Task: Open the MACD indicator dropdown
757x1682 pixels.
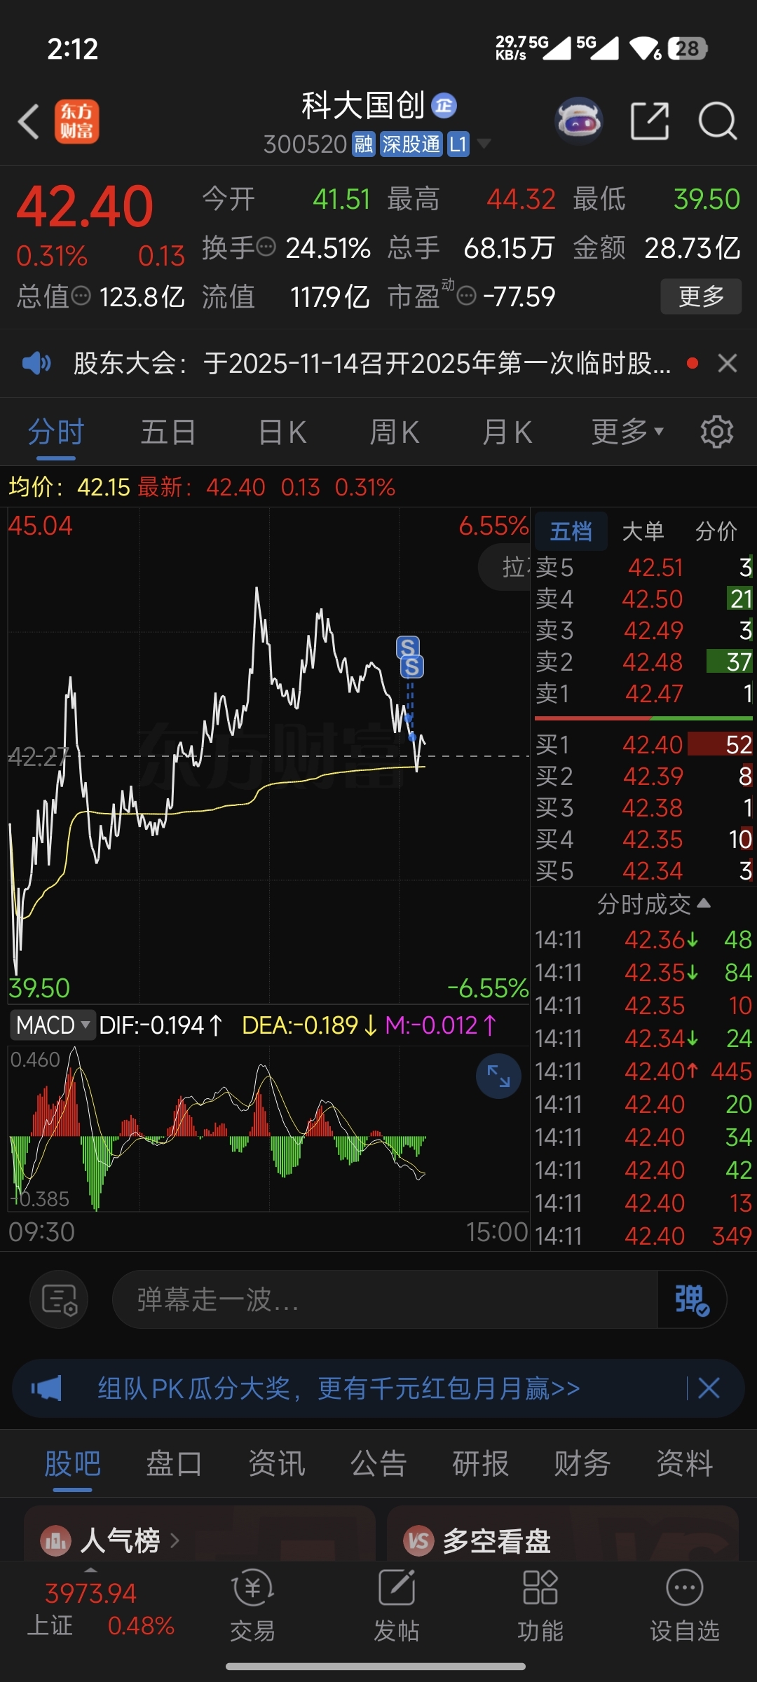Action: point(52,1025)
